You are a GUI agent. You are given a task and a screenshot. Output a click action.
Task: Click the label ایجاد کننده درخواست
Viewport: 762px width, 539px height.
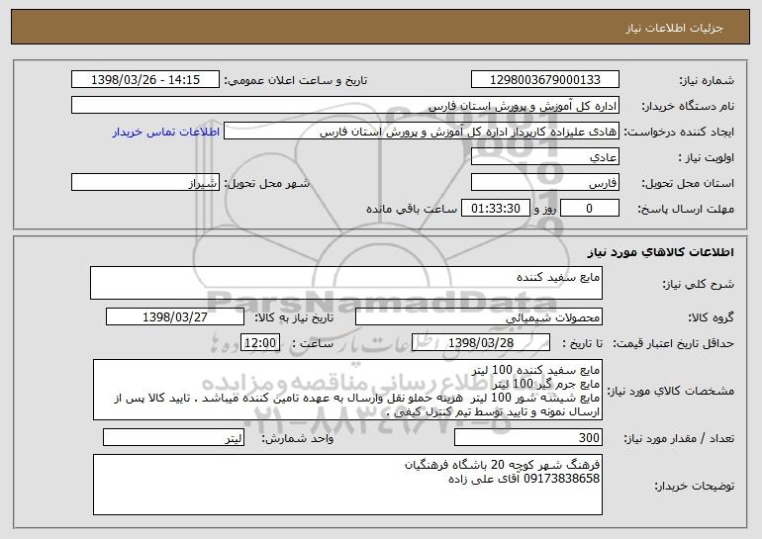(x=679, y=132)
